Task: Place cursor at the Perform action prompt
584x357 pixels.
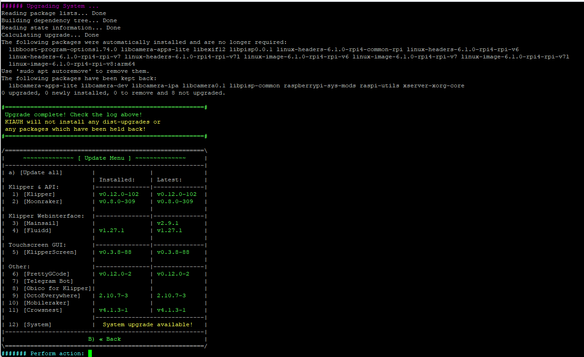Action: click(x=90, y=353)
